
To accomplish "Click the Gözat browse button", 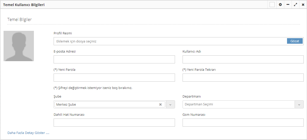I will [x=295, y=41].
